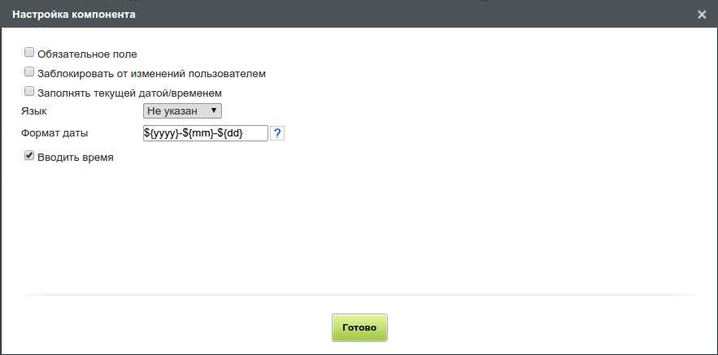Tick Заблокировать от изменений пользователем checkbox

[x=29, y=71]
